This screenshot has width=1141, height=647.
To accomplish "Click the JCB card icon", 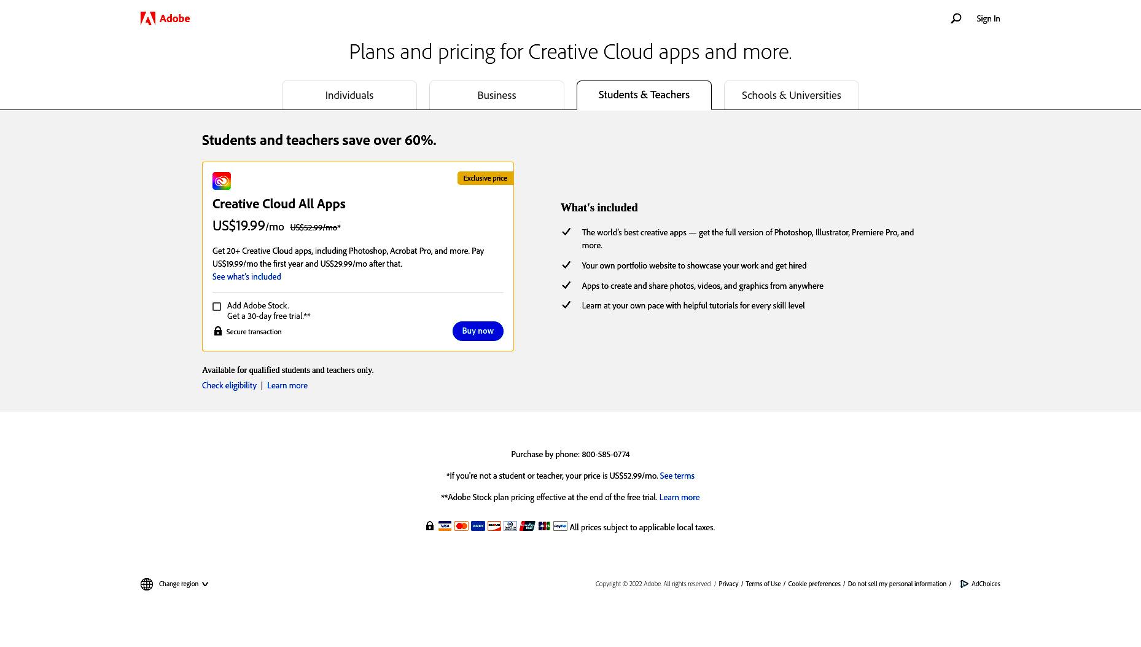I will click(544, 526).
